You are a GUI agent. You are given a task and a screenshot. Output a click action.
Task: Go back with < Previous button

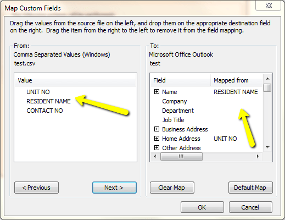coord(36,188)
